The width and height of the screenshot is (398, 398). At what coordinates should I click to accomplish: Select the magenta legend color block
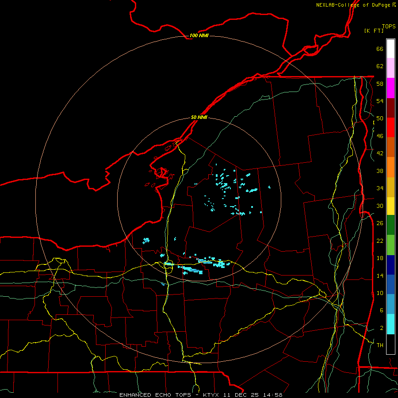point(390,88)
